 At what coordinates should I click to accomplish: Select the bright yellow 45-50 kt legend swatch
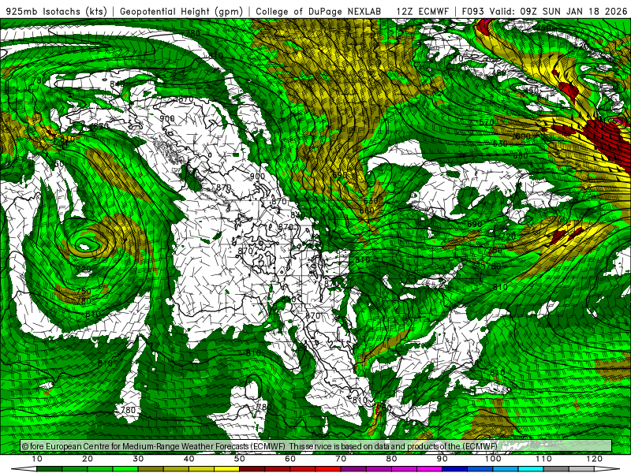coord(226,469)
